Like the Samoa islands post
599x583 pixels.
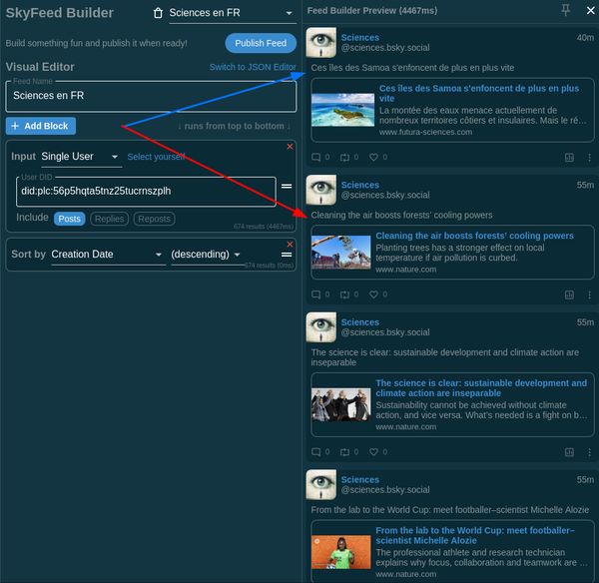tap(374, 157)
